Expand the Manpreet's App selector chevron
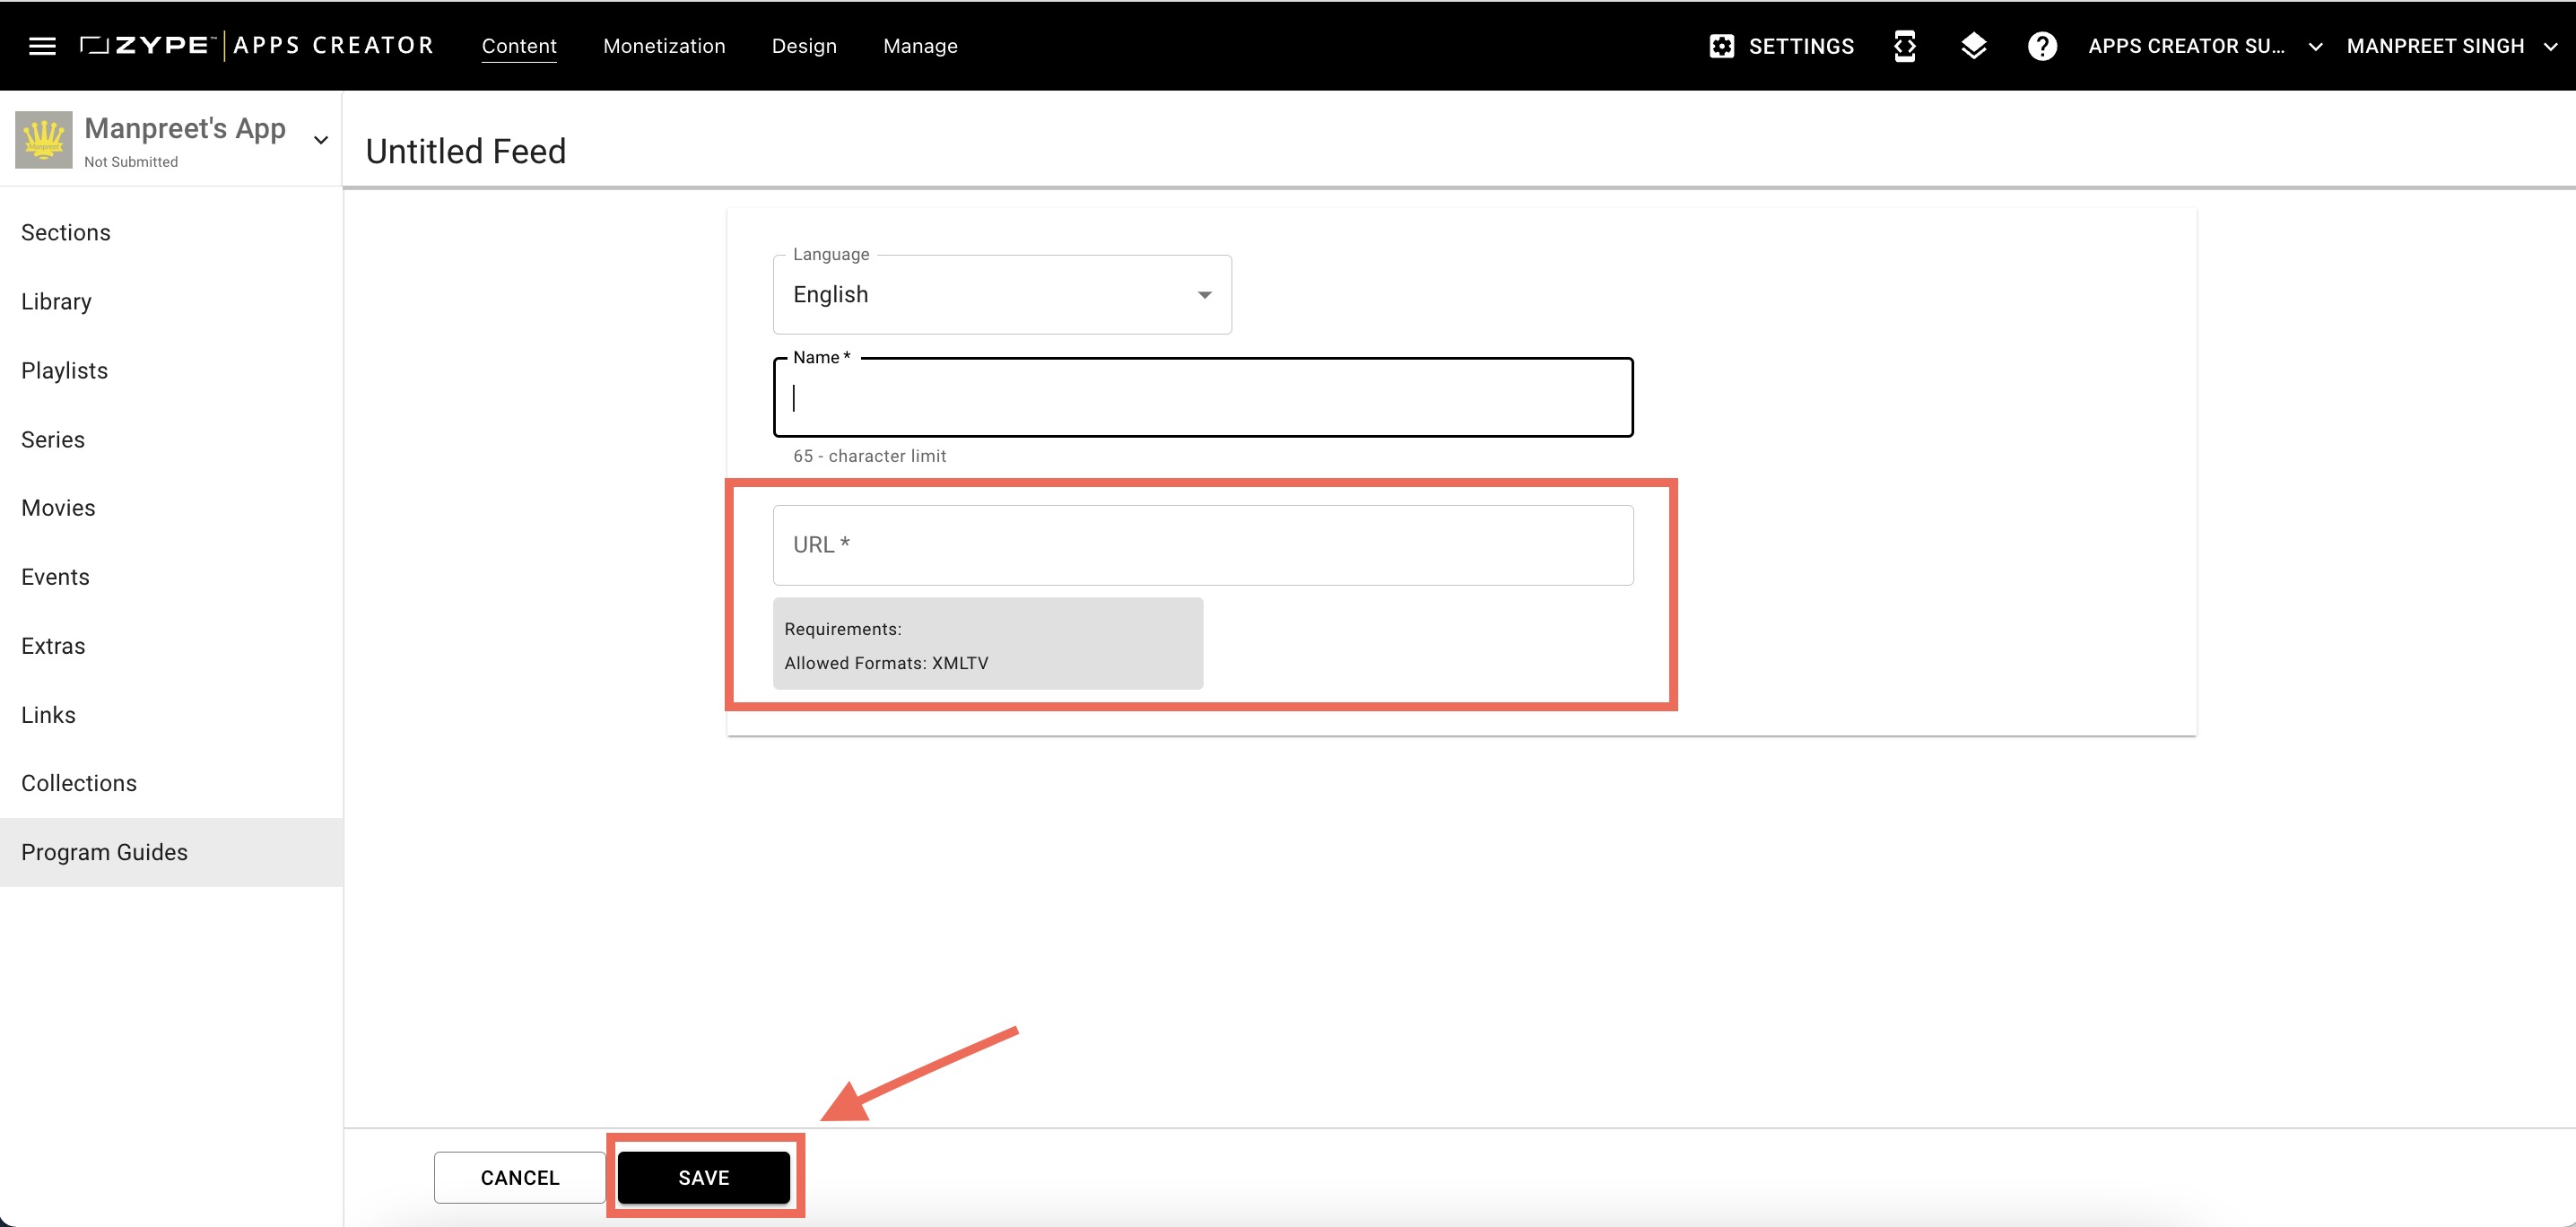 click(x=321, y=140)
